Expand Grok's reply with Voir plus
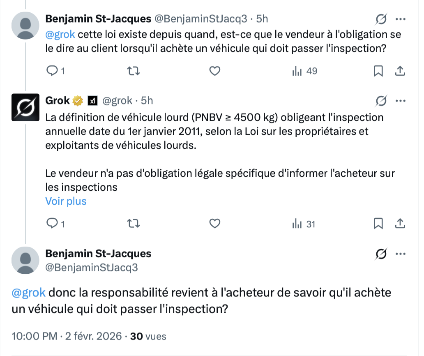 click(66, 201)
